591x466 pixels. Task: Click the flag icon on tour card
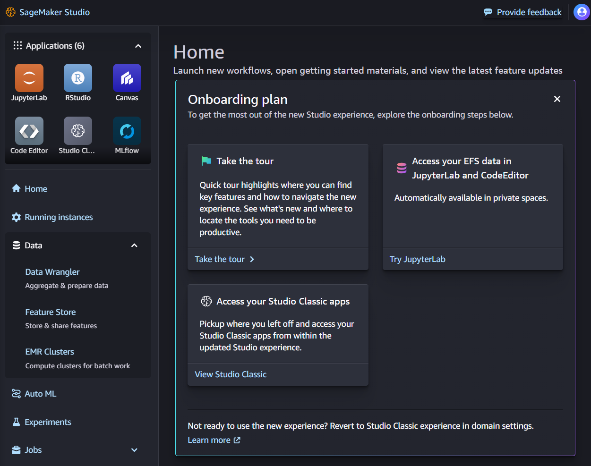(206, 161)
